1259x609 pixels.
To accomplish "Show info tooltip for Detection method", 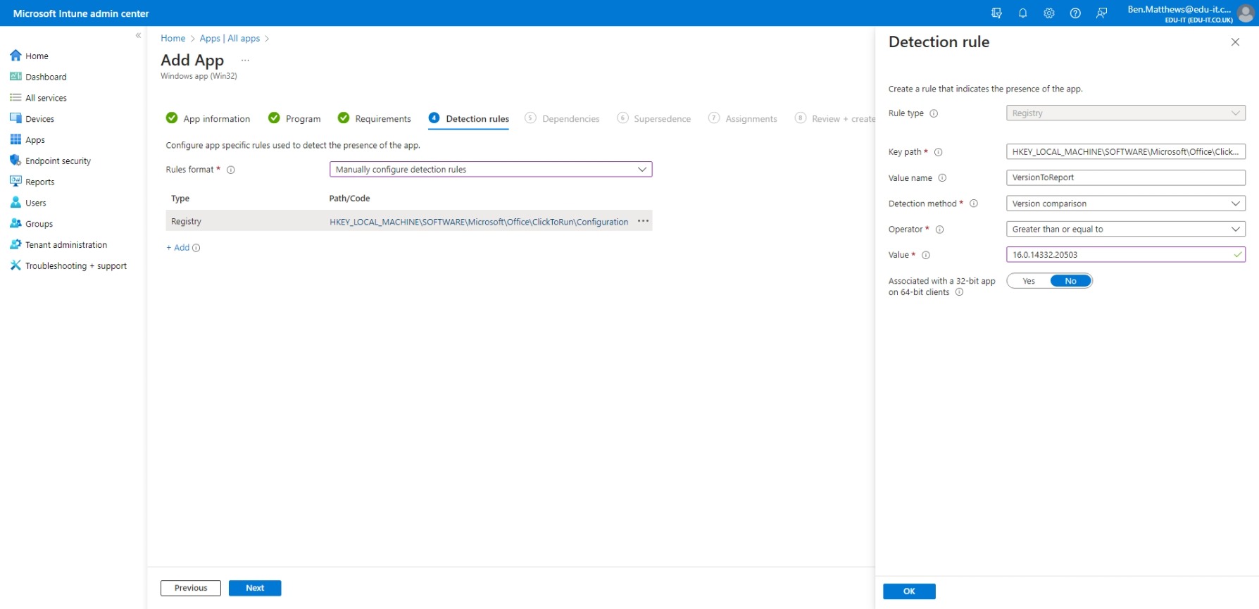I will coord(974,203).
